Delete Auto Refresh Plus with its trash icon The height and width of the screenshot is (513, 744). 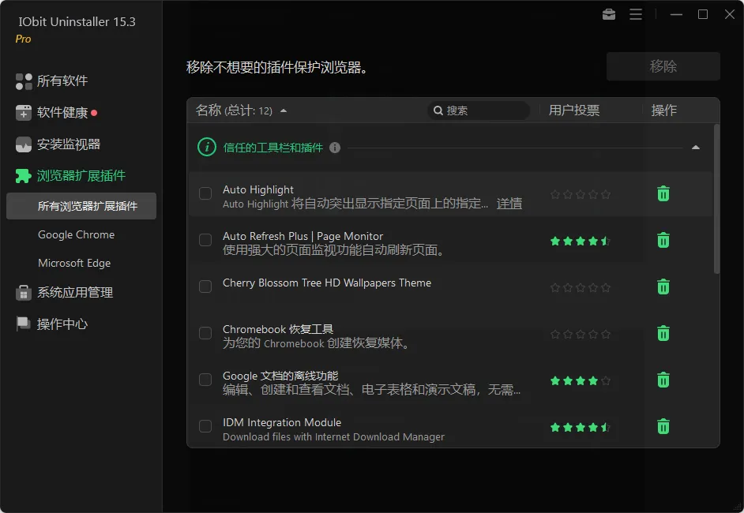[x=663, y=241]
